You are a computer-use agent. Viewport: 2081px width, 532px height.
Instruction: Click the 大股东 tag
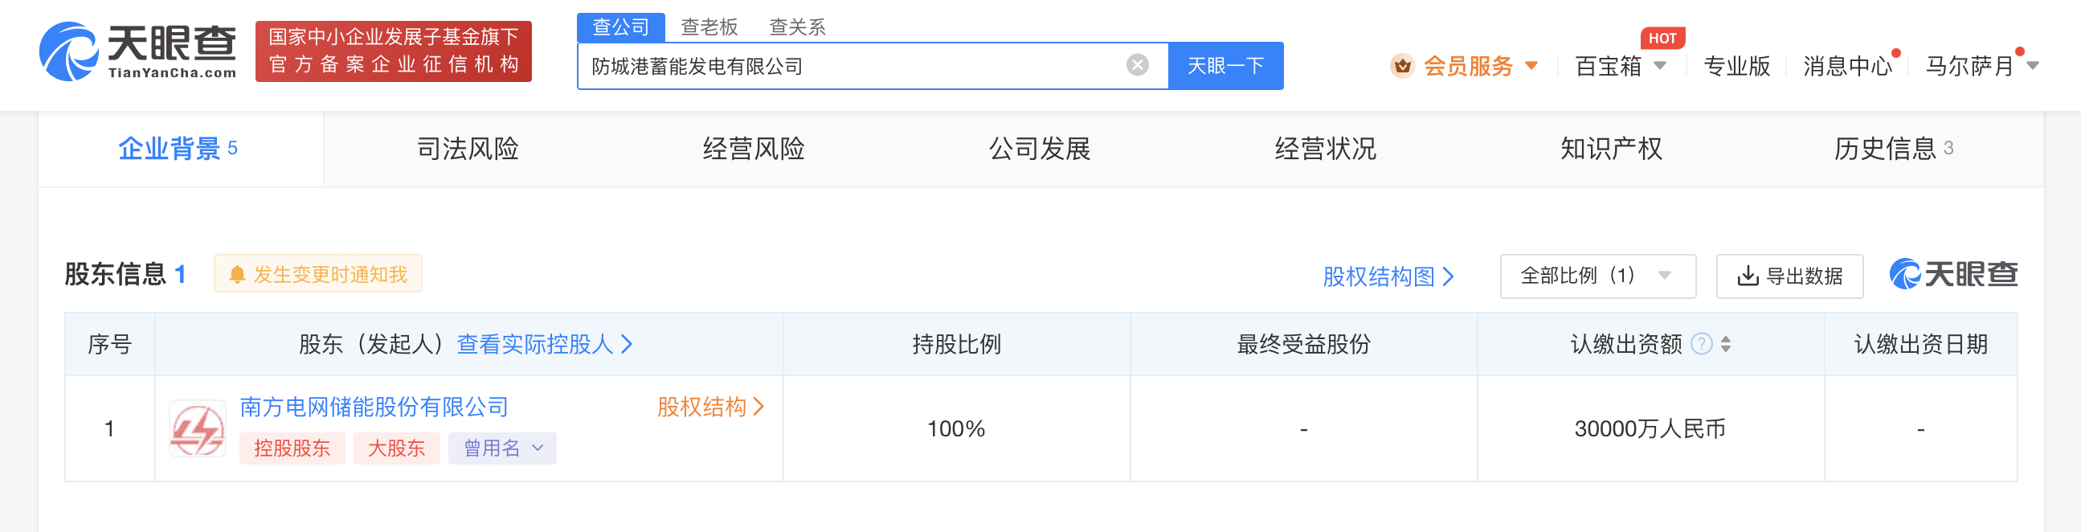[396, 448]
